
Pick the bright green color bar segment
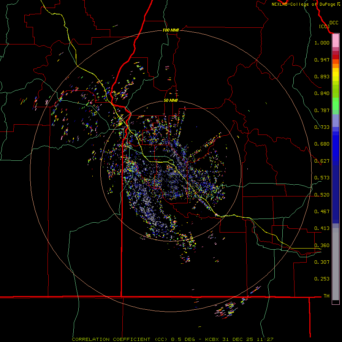[x=336, y=104]
